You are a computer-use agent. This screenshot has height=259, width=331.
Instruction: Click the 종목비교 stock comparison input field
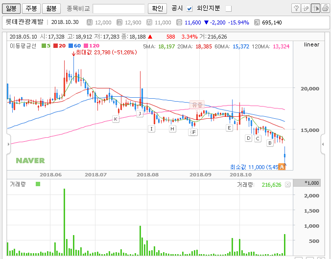[118, 9]
